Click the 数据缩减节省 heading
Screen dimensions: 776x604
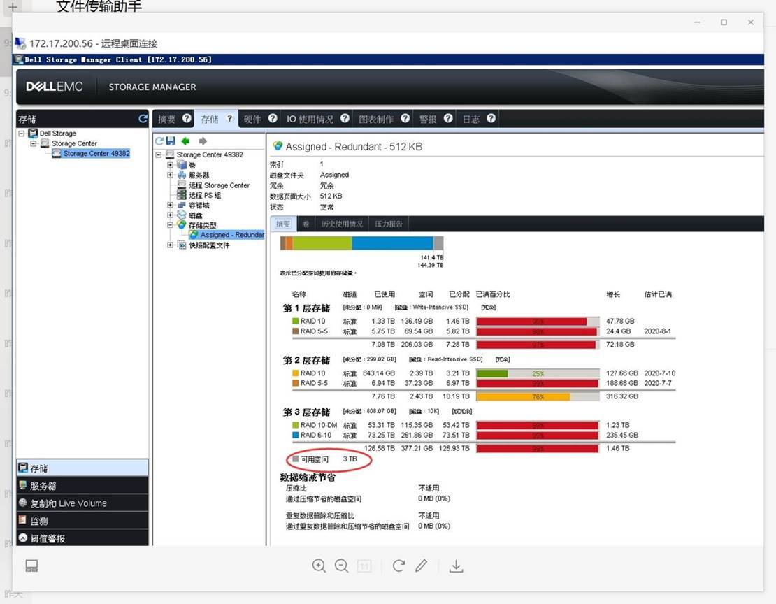(308, 477)
